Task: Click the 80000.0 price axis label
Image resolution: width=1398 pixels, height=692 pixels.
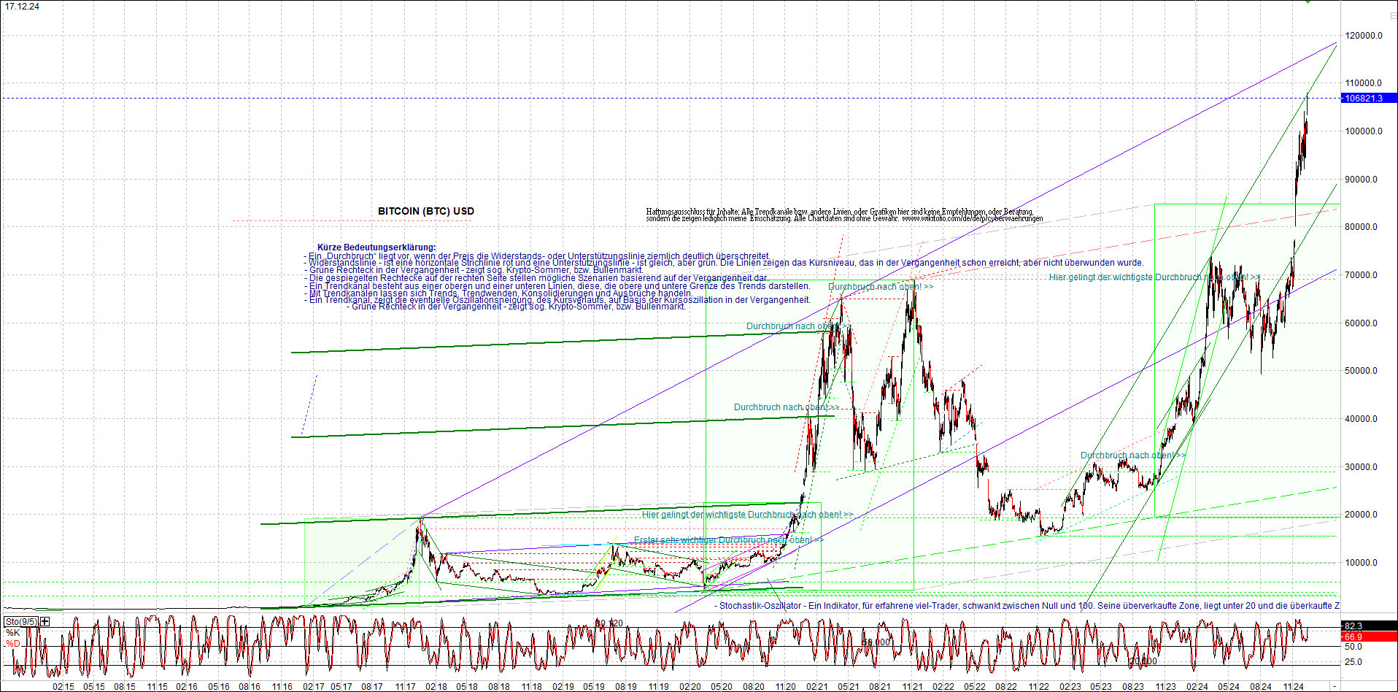Action: (1362, 227)
